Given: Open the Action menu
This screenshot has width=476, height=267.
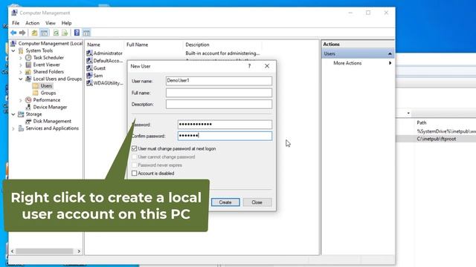Looking at the screenshot, I should pos(32,23).
